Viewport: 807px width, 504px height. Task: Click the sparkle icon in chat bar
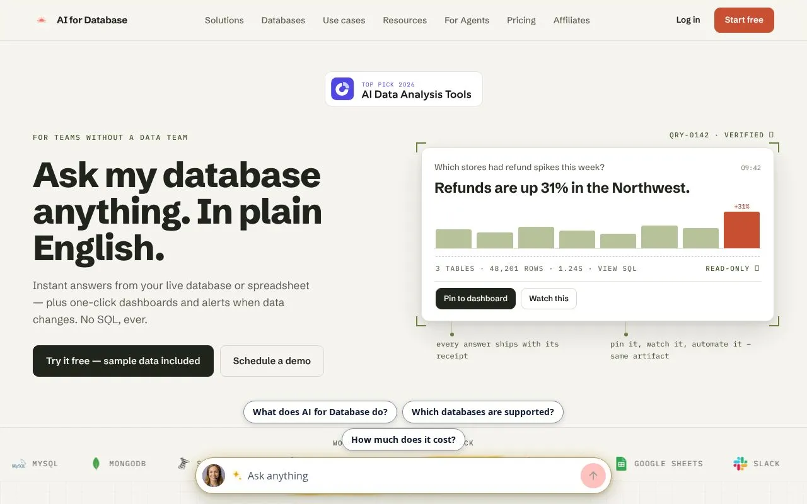point(237,475)
